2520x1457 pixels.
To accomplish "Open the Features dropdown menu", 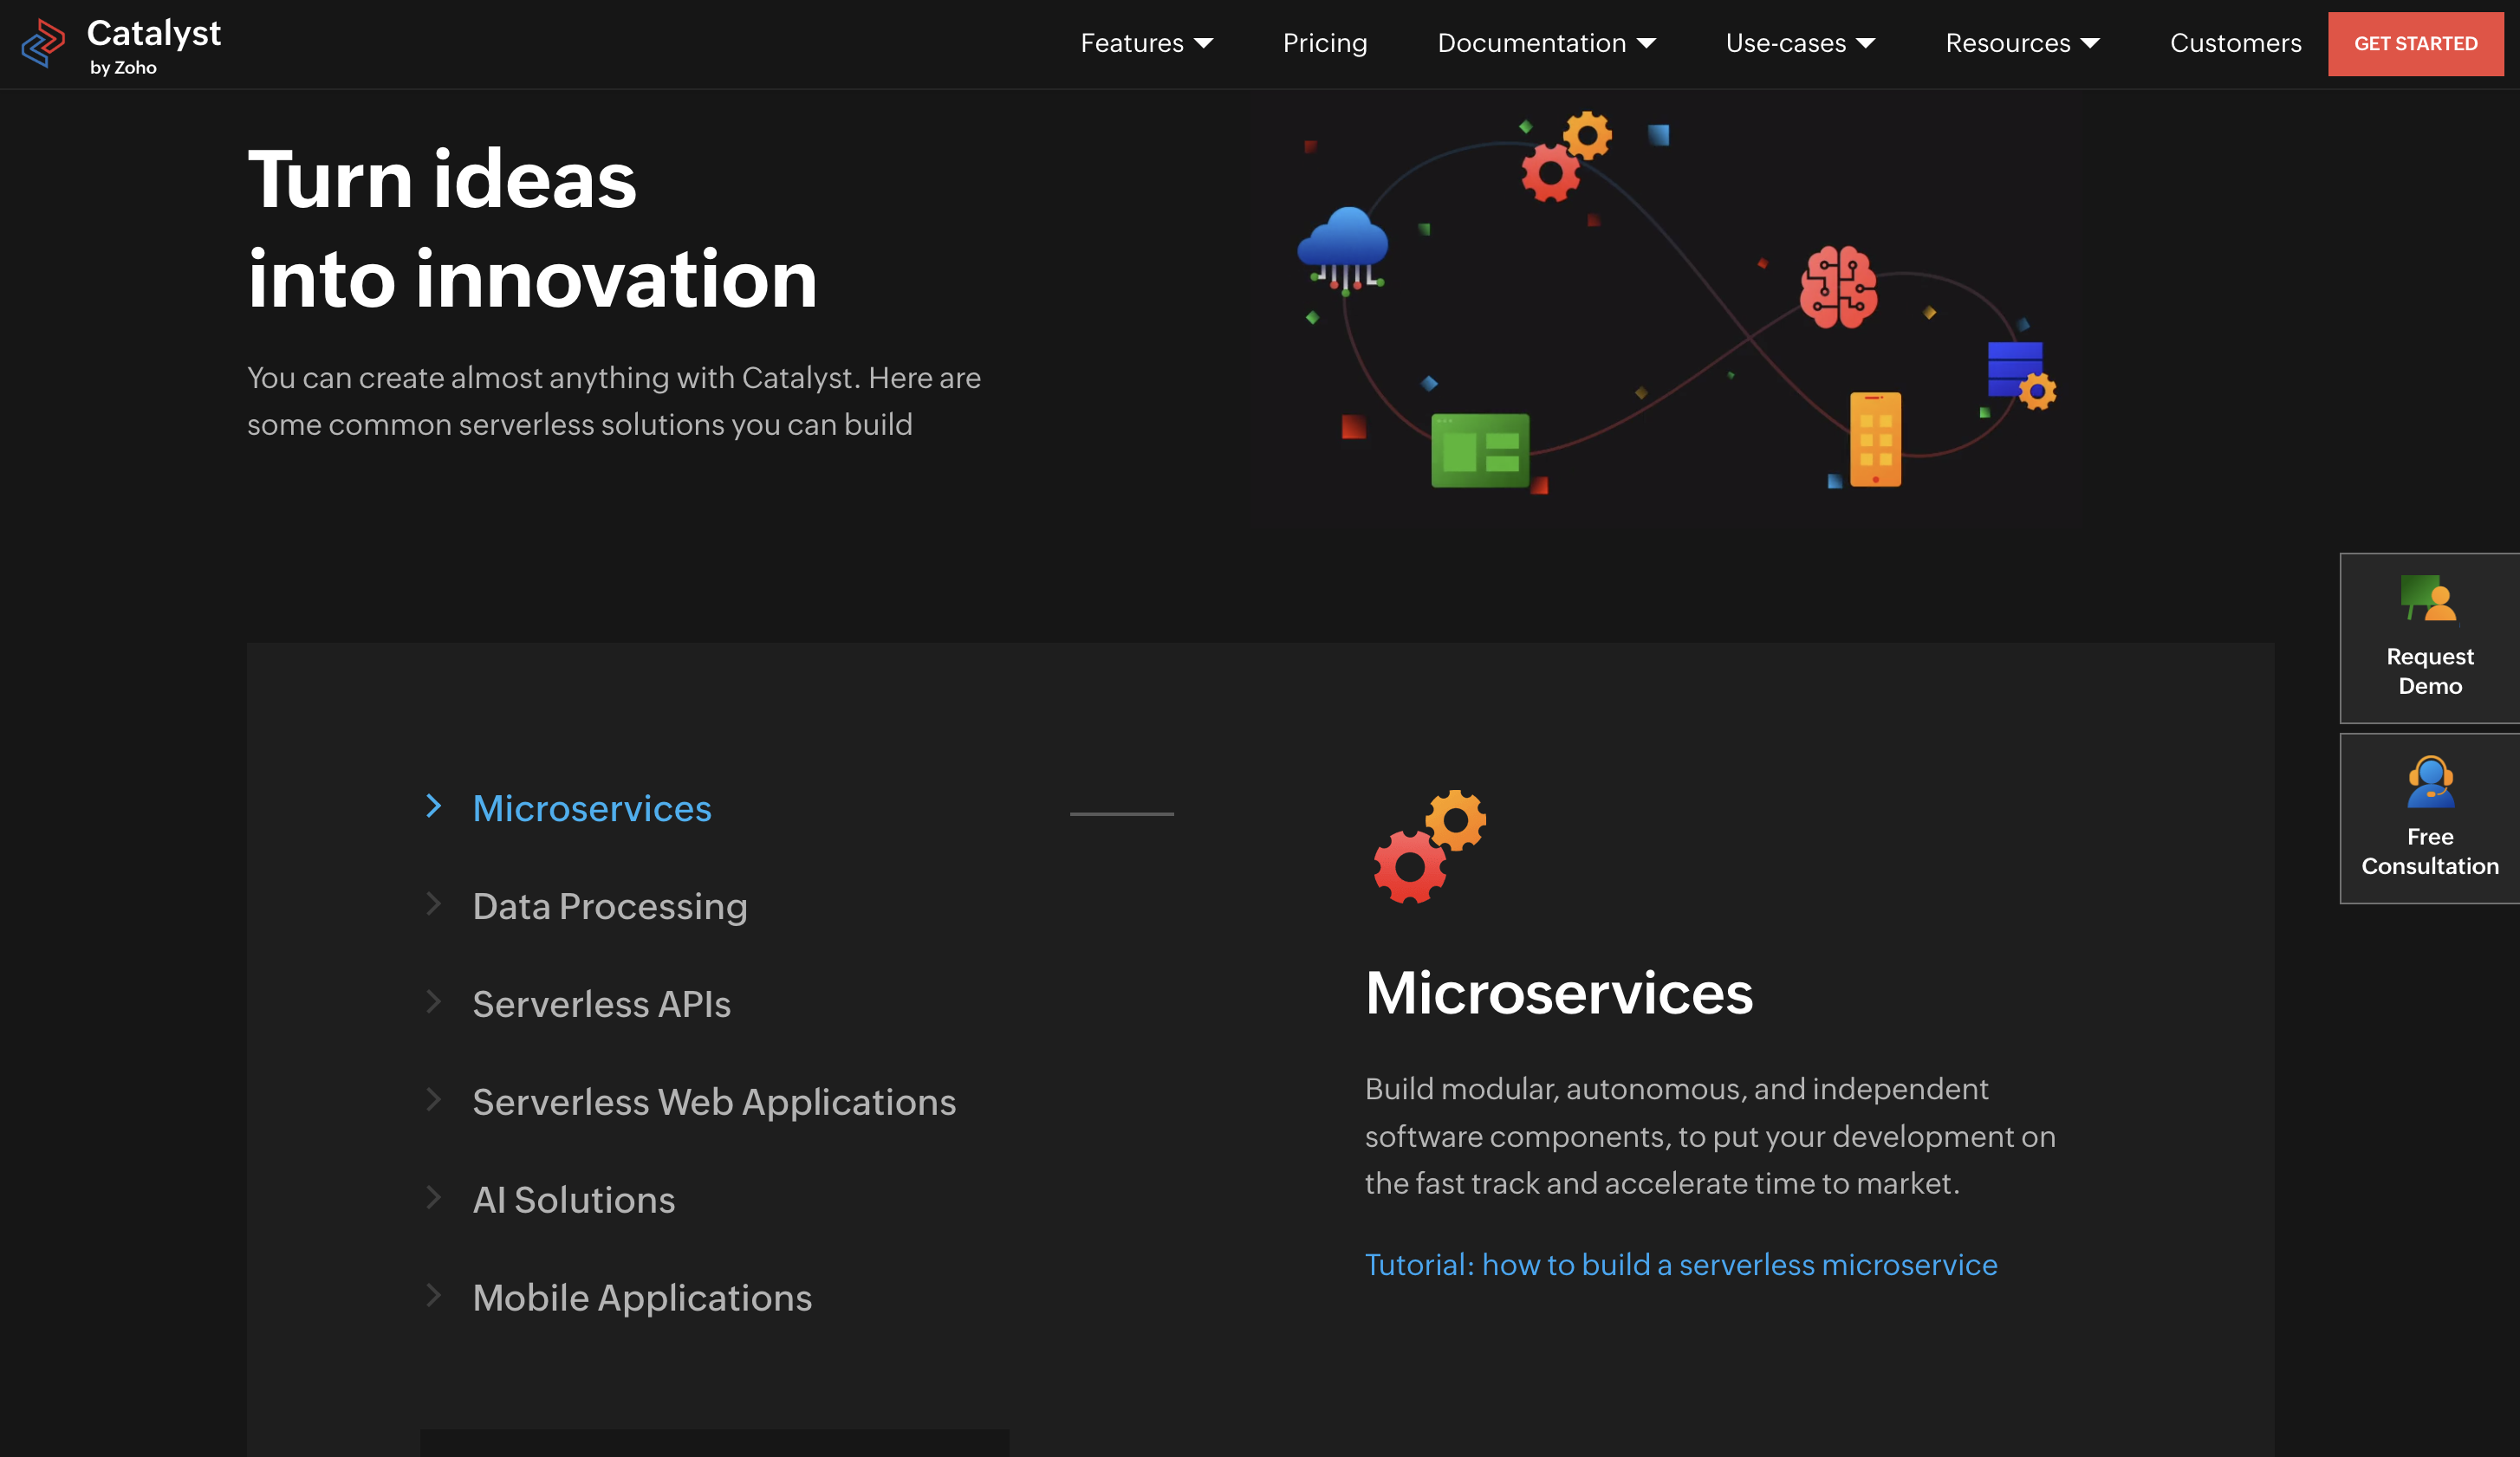I will tap(1145, 42).
